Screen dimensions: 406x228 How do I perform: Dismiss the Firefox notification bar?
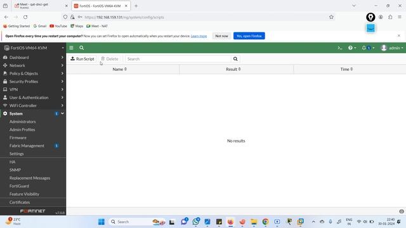(399, 35)
